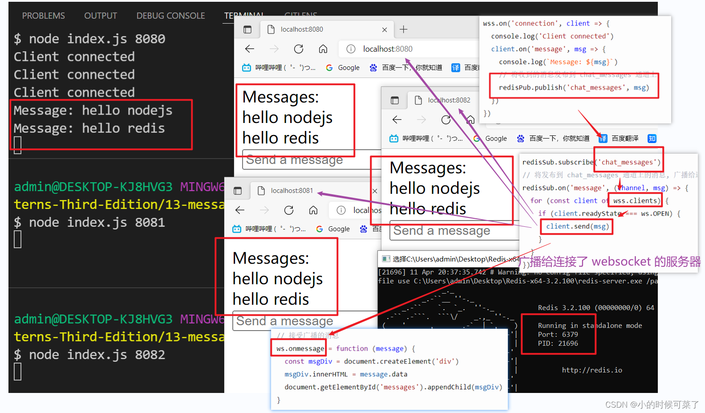
Task: Open Google bookmark in localhost:8081 window
Action: click(333, 229)
